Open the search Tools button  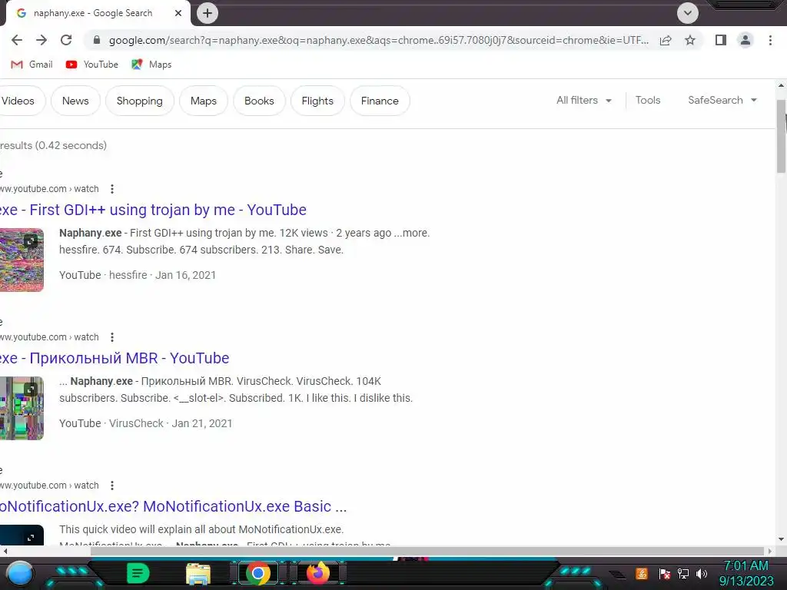point(647,101)
